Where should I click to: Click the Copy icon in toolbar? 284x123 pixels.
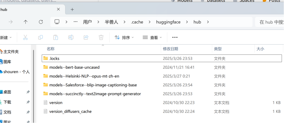pos(41,37)
